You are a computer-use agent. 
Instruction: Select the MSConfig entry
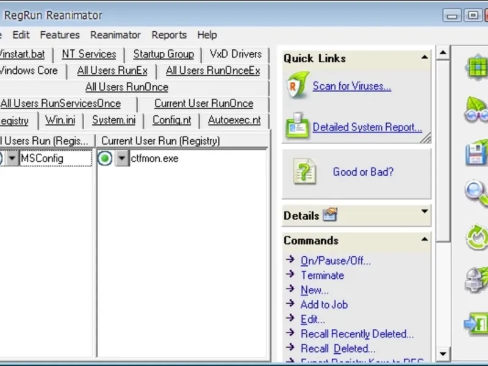56,159
